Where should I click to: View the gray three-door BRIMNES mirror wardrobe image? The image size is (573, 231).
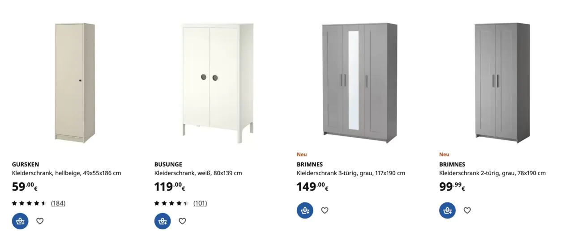[x=359, y=83]
